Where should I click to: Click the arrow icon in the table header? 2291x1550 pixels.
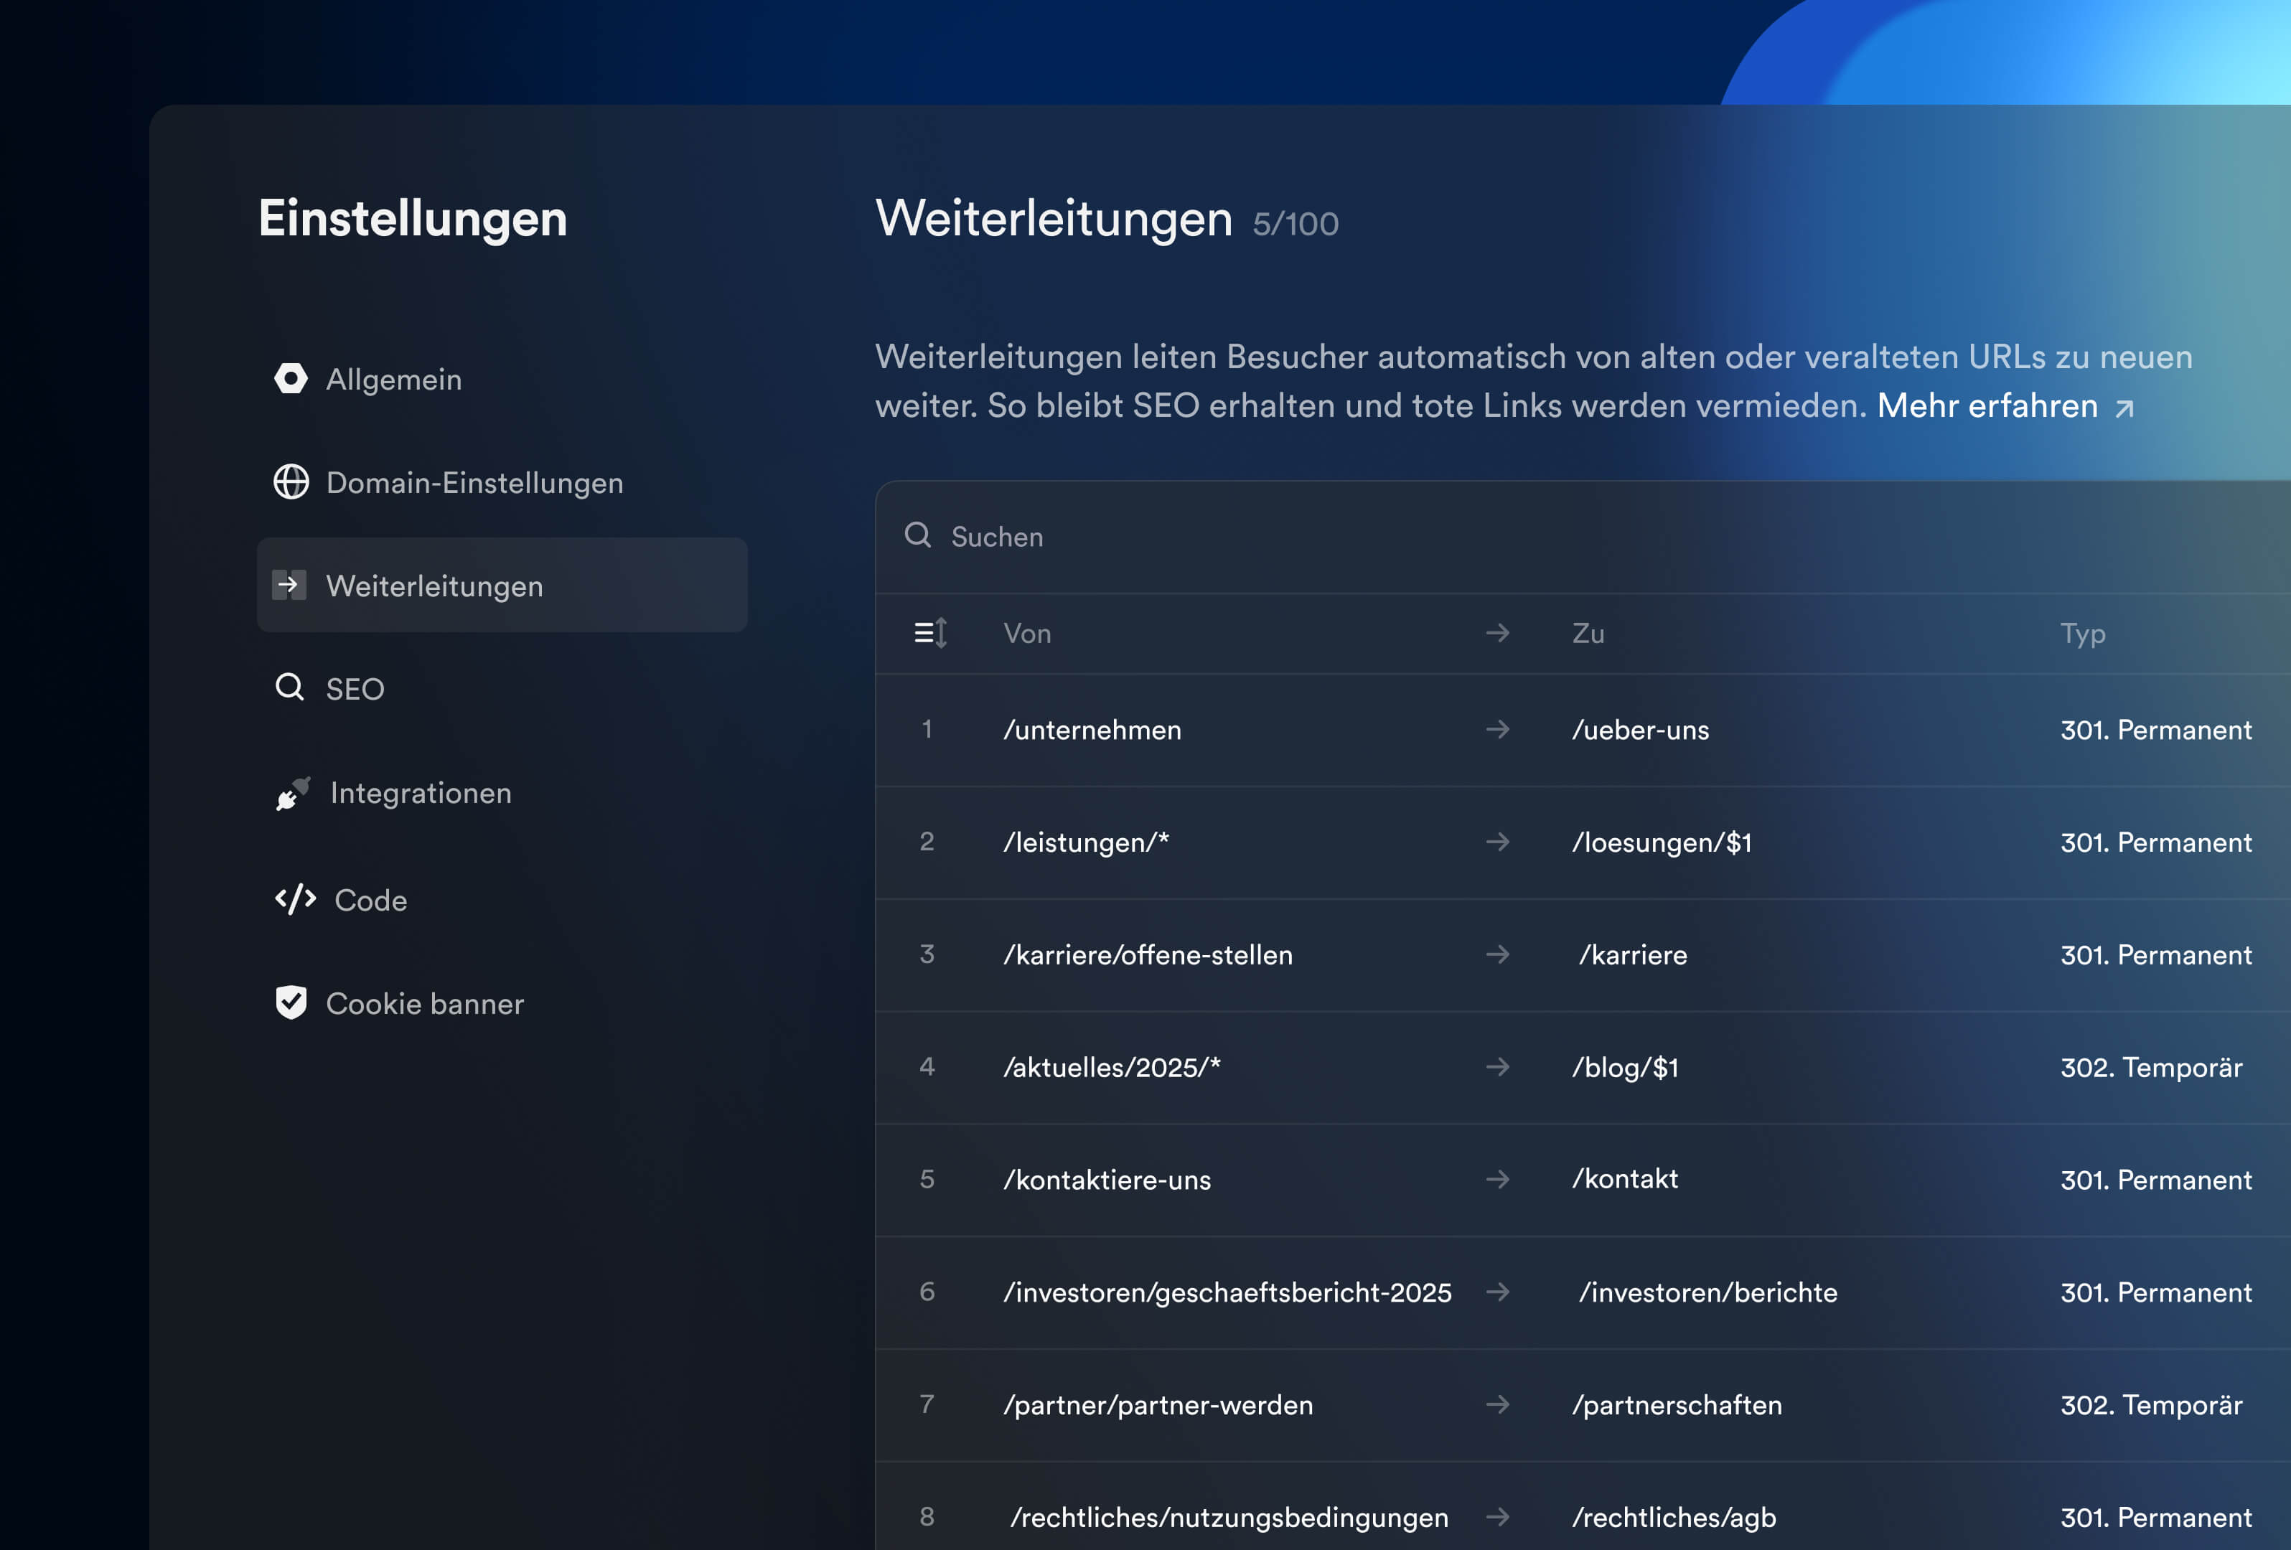(x=1497, y=633)
